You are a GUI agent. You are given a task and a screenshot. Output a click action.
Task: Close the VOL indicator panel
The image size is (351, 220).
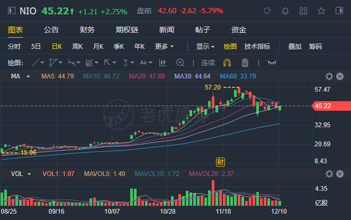point(340,174)
